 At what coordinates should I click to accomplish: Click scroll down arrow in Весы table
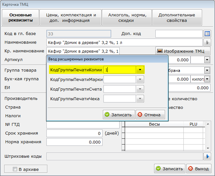208,148
